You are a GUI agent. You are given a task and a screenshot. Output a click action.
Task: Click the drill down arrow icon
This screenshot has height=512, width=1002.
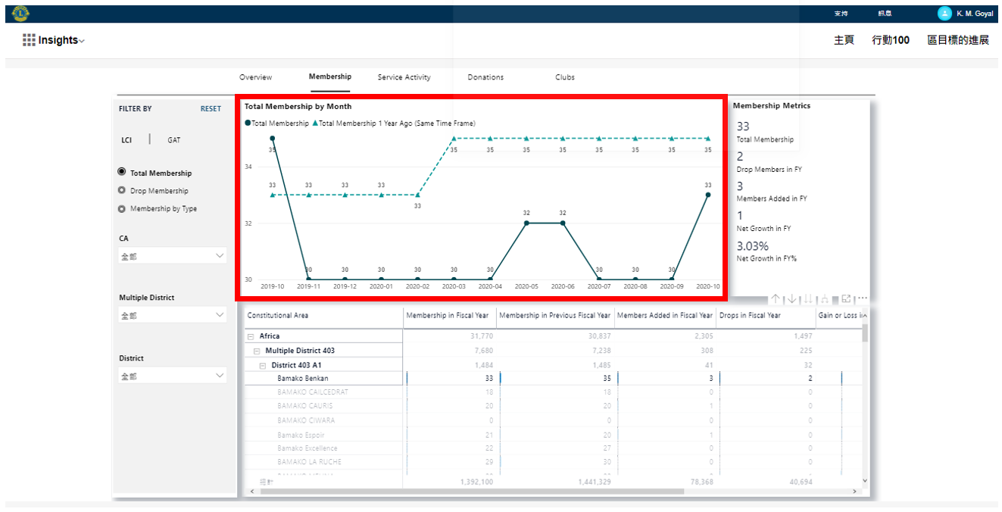tap(791, 299)
